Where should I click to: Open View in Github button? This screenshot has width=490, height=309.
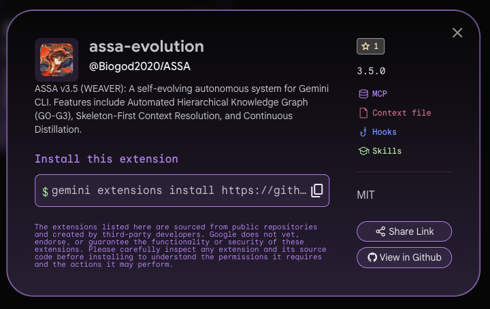[x=404, y=257]
